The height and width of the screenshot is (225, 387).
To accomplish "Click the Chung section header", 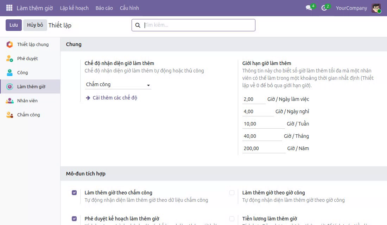I will [74, 44].
